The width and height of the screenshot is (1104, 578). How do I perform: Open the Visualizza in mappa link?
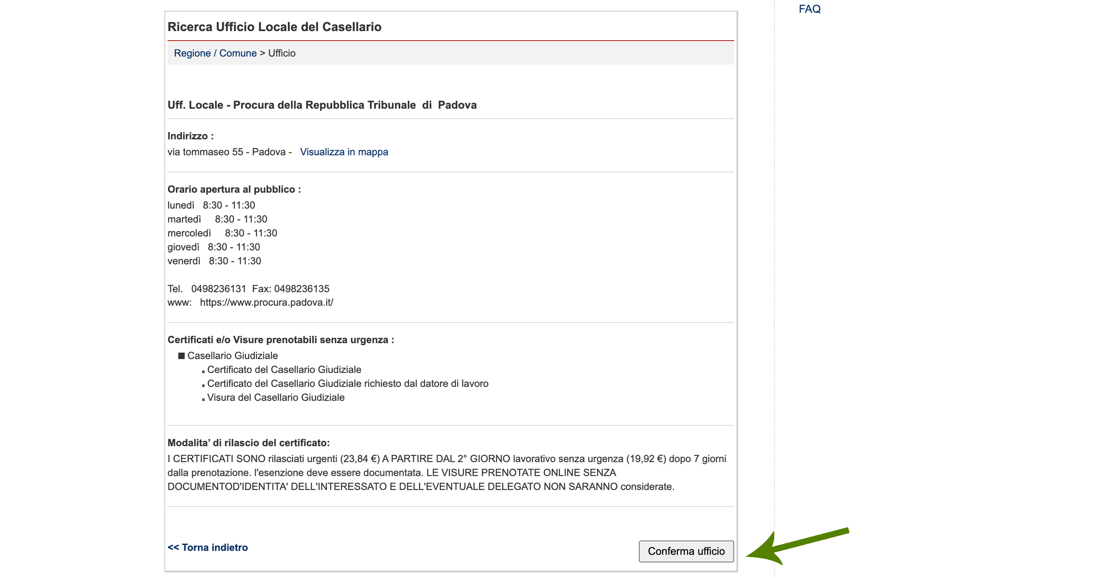[344, 152]
